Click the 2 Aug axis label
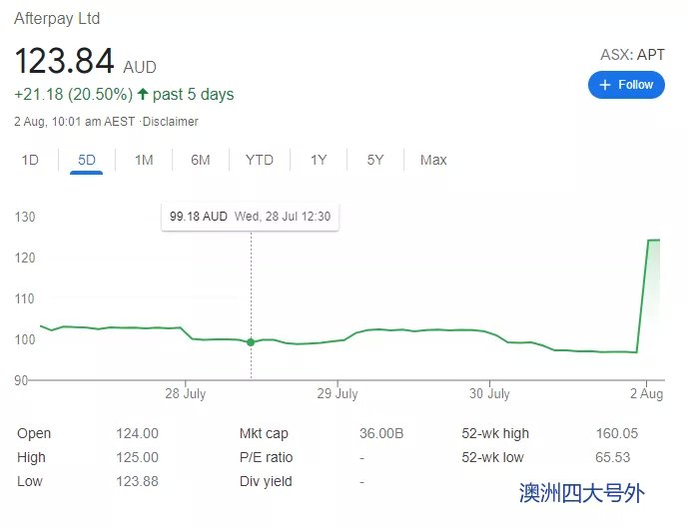Viewport: 687px width, 527px height. 647,393
